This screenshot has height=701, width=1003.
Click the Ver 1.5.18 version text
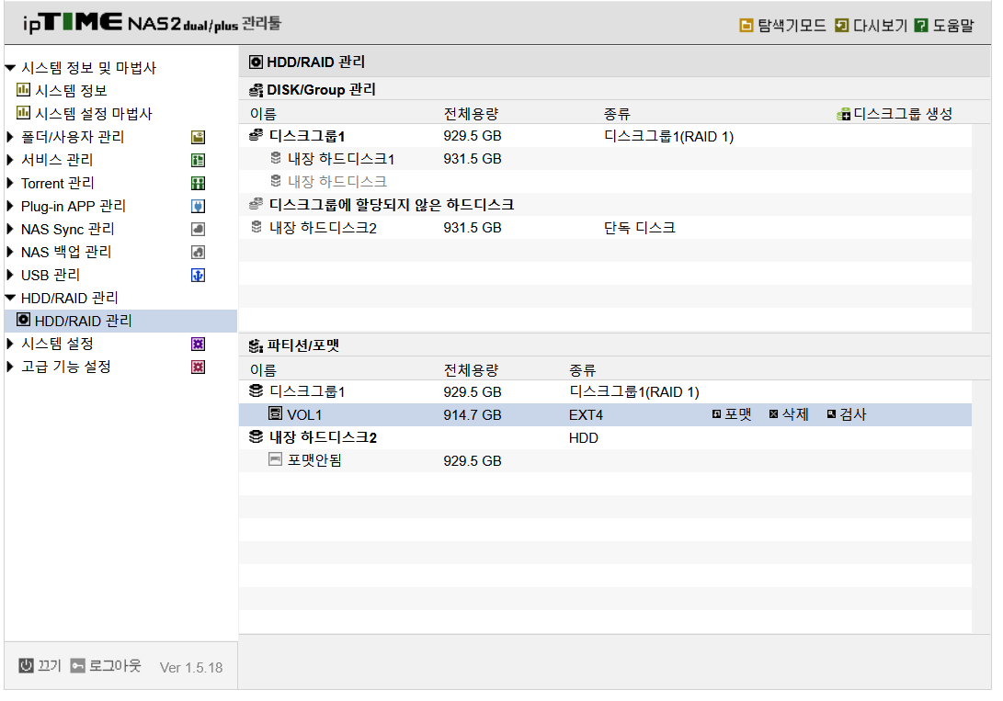coord(191,667)
